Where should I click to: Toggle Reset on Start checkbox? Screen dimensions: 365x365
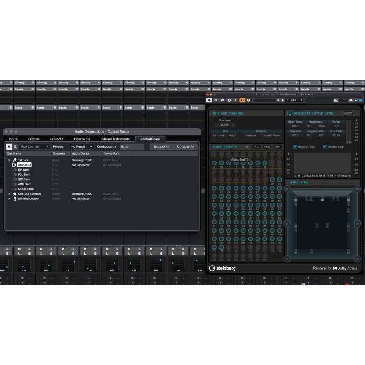point(295,146)
